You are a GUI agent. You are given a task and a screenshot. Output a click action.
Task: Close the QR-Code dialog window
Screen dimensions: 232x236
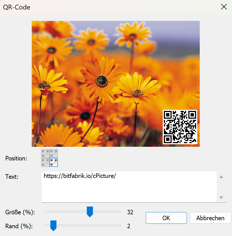[224, 7]
